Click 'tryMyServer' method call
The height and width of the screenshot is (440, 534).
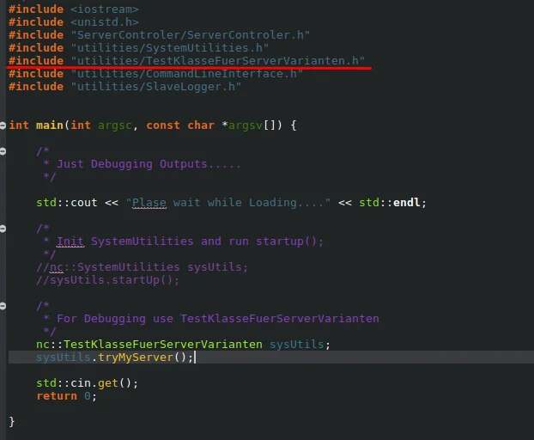click(136, 357)
